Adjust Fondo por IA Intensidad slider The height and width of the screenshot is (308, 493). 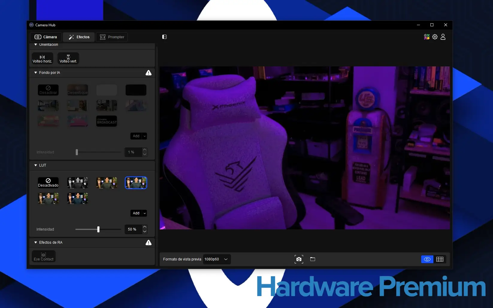[x=77, y=152]
